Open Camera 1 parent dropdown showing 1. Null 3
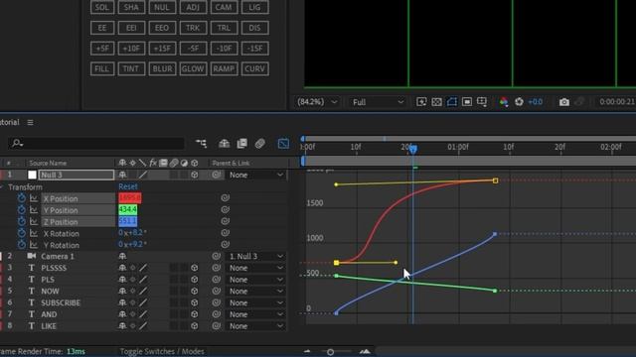The image size is (636, 357). 255,256
